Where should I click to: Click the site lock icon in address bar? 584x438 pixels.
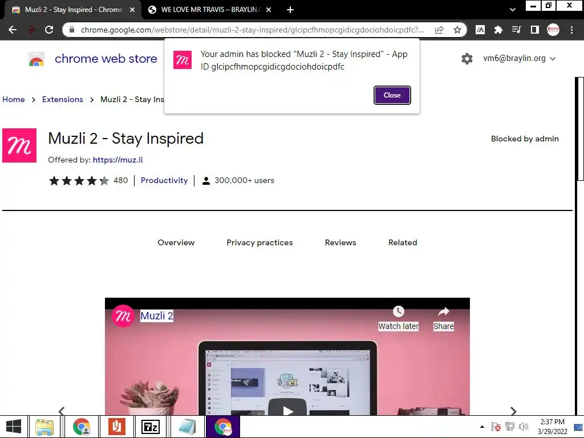coord(72,30)
